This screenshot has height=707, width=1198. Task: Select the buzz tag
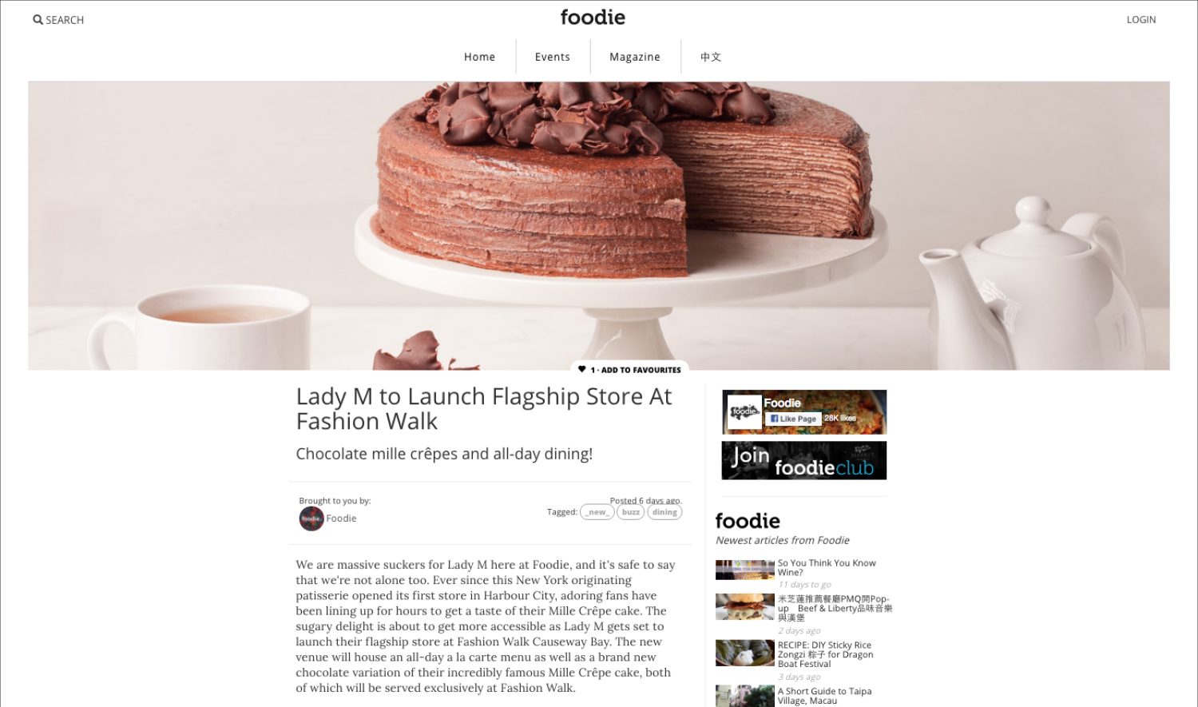(631, 512)
